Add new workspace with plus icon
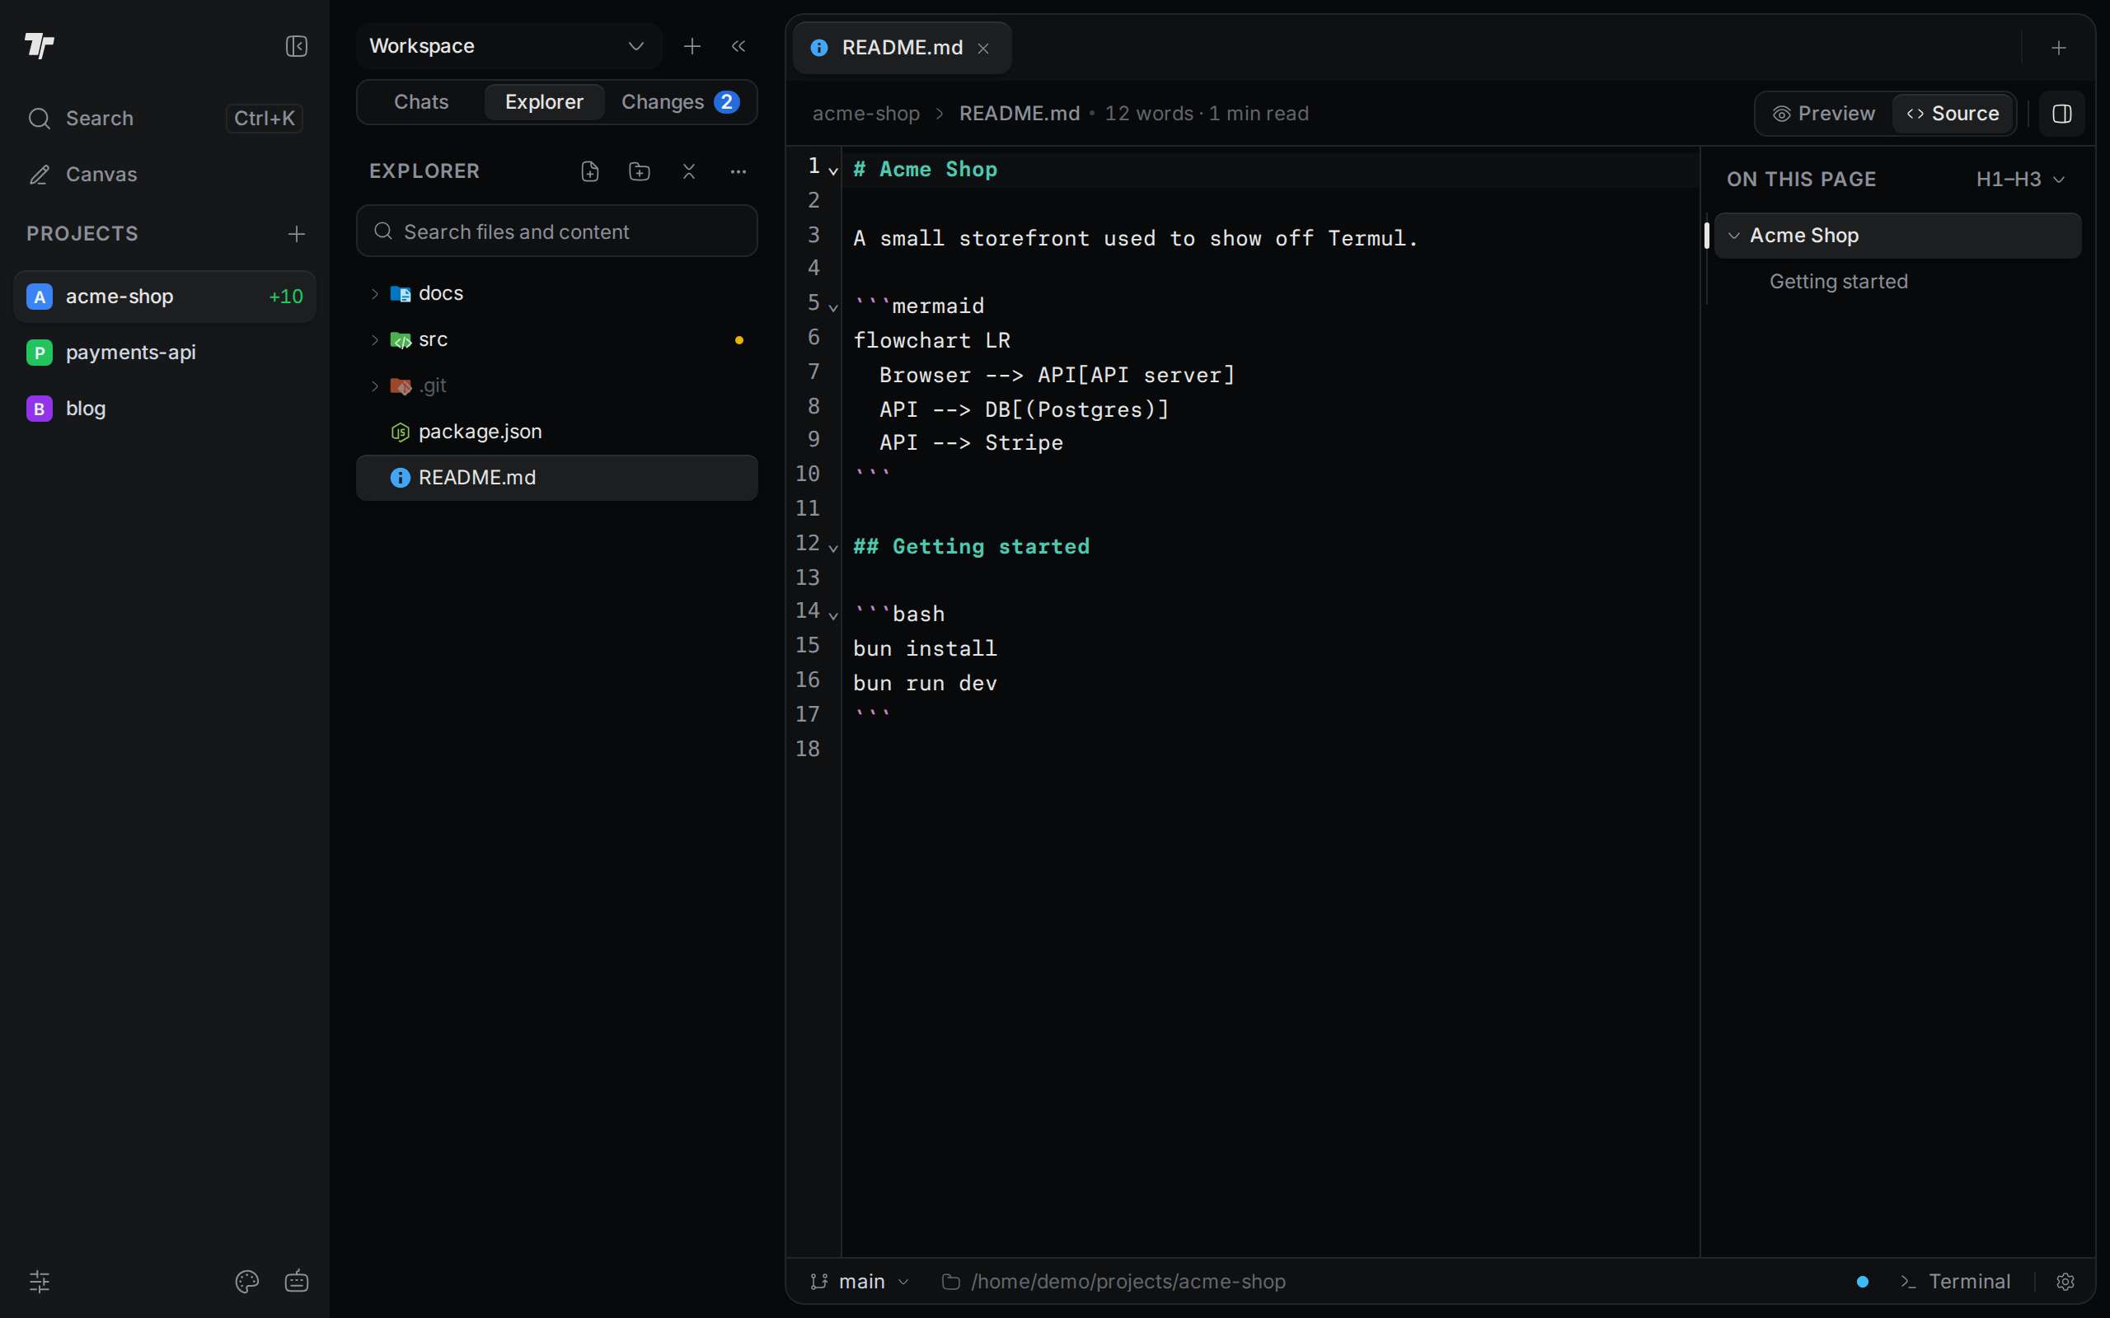 tap(692, 46)
